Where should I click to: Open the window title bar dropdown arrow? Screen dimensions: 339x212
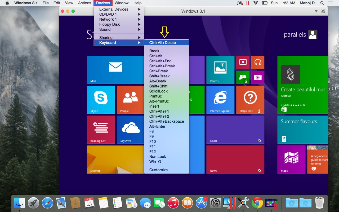click(x=316, y=11)
